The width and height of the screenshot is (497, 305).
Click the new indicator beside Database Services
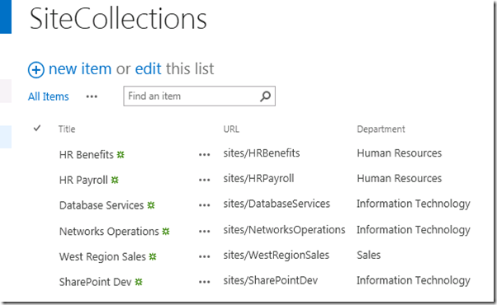[151, 205]
